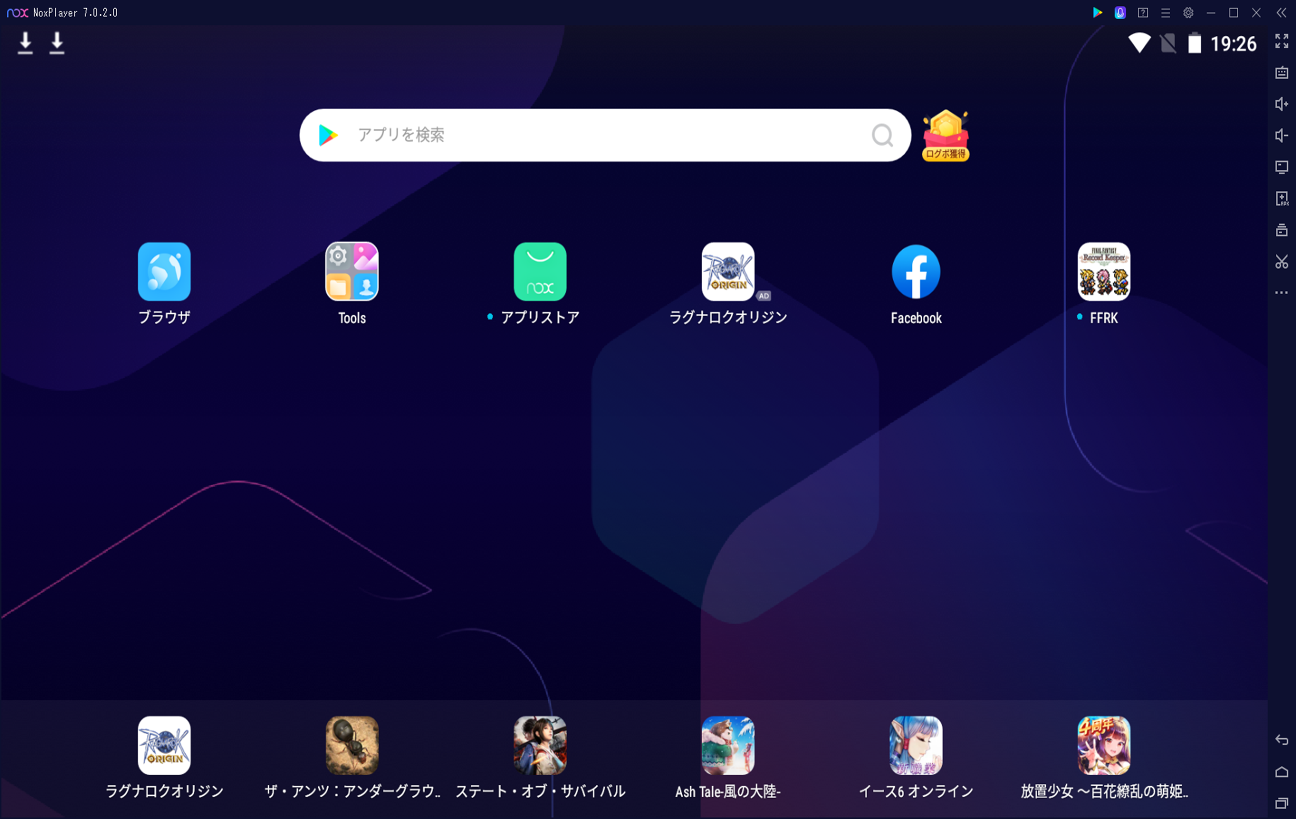The width and height of the screenshot is (1296, 819).
Task: Launch ステート・オブ・サバイバル from the dock
Action: (540, 745)
